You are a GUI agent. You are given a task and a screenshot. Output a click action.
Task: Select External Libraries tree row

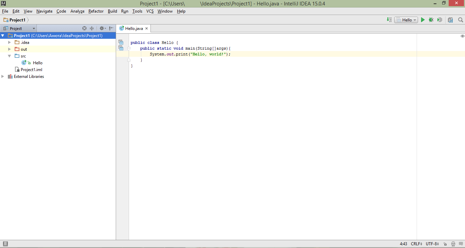coord(58,76)
